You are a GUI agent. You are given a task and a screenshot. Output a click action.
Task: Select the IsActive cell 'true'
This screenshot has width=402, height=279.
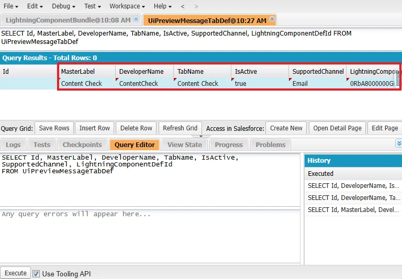[x=260, y=84]
